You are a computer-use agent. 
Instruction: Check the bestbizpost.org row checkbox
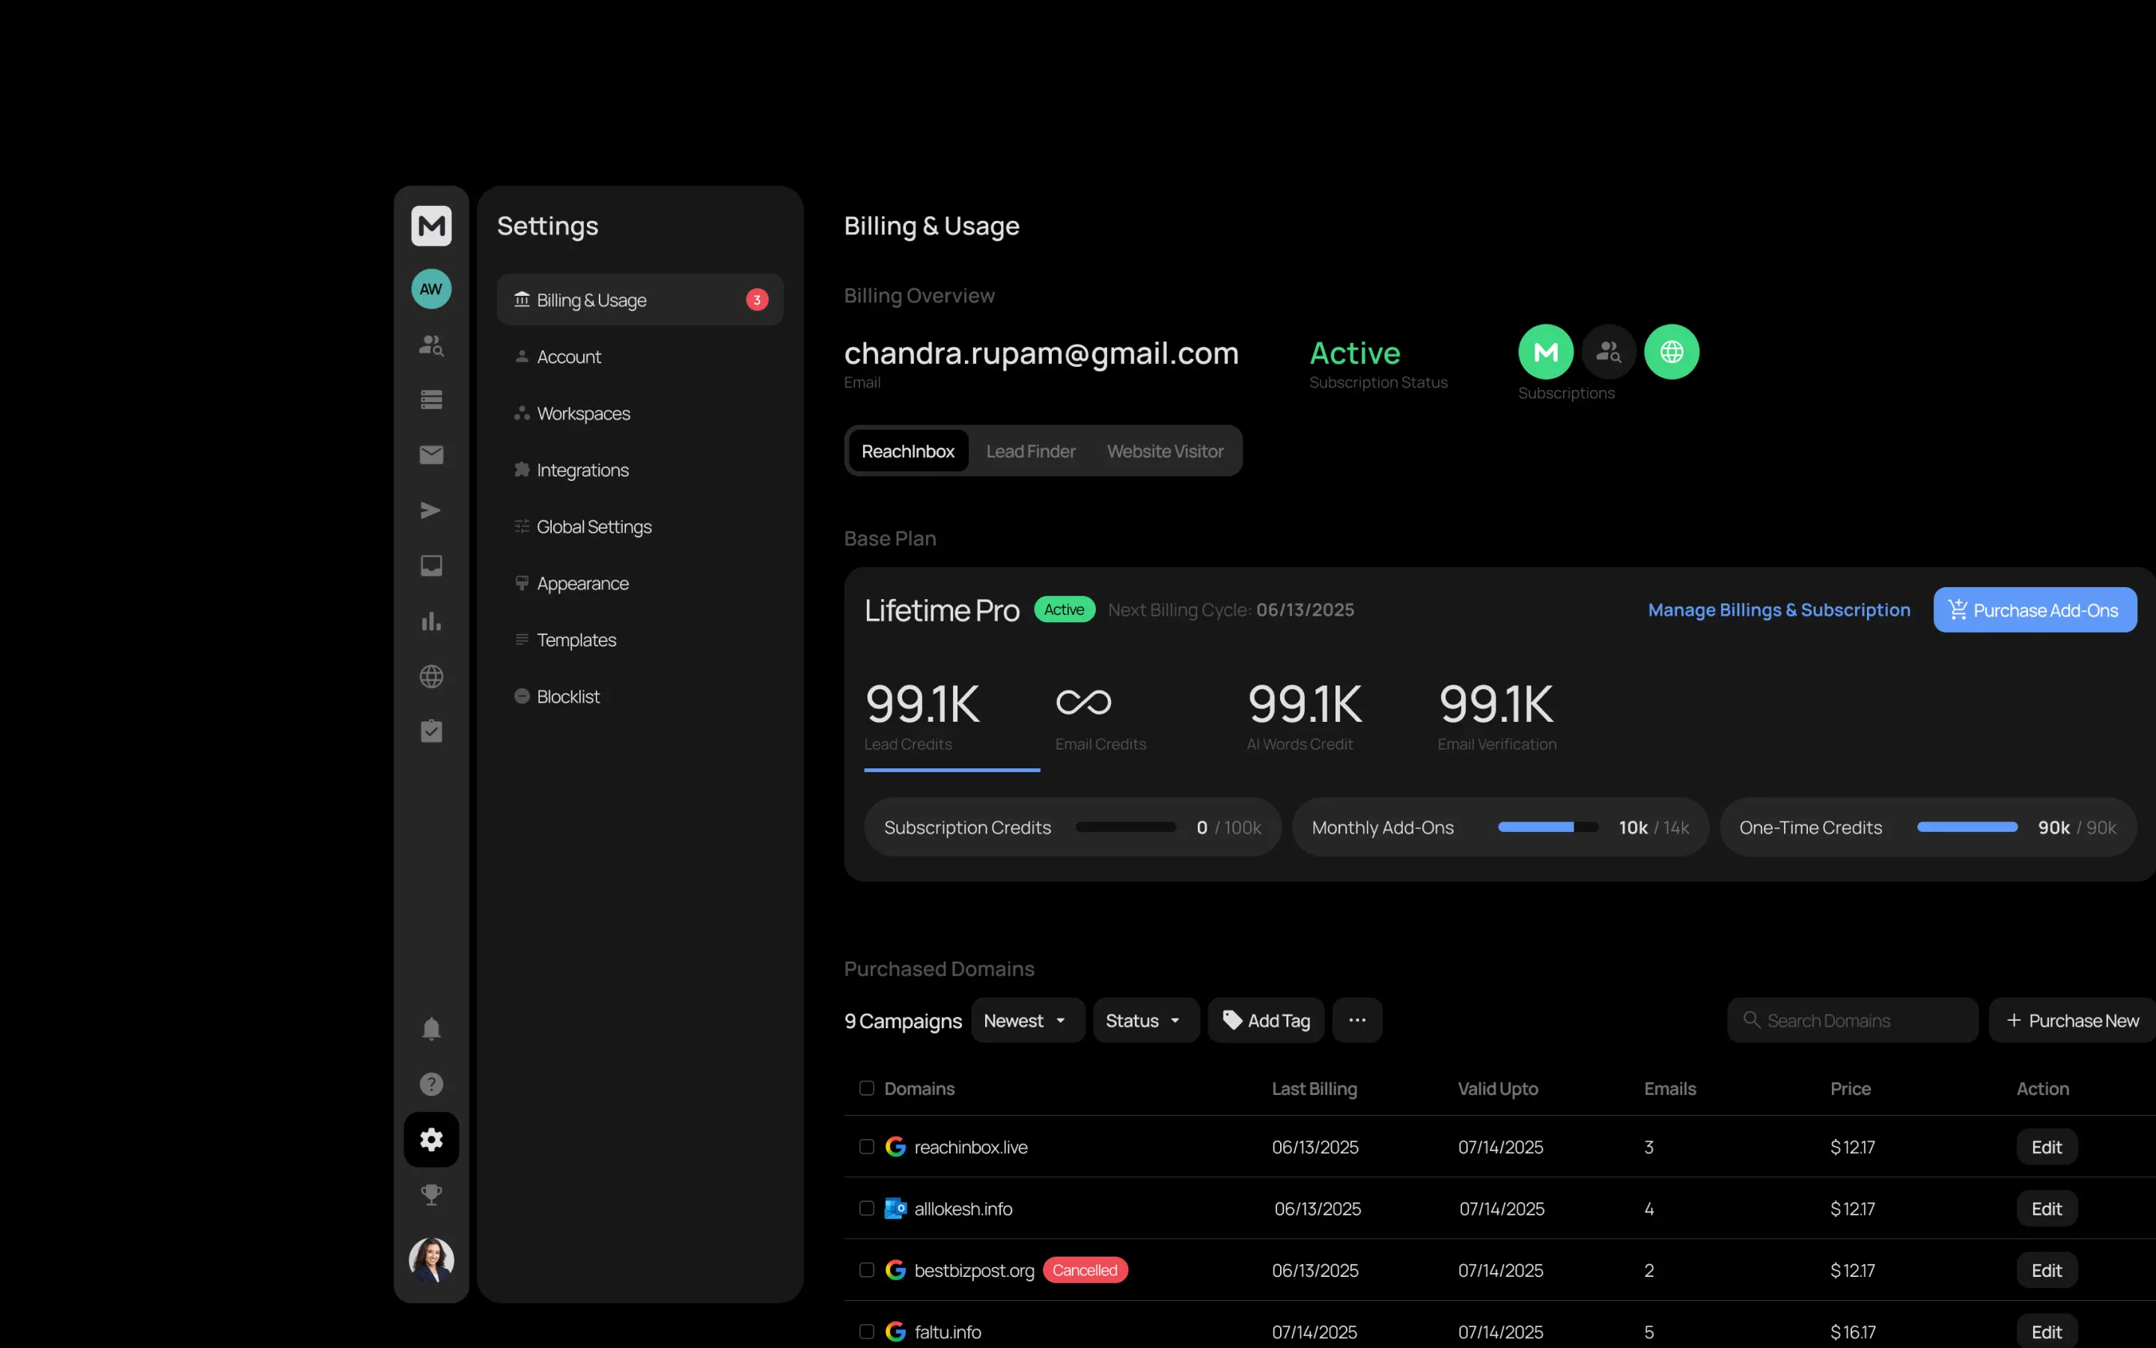click(866, 1269)
